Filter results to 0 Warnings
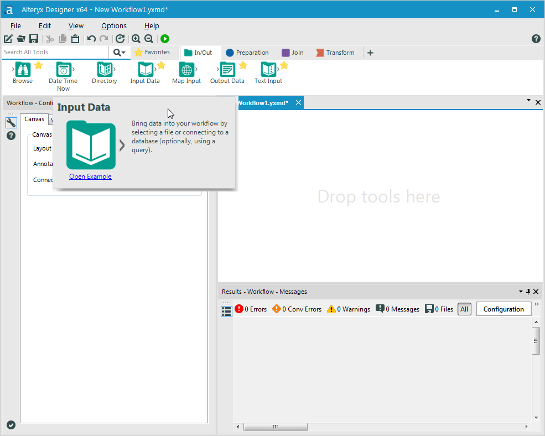545x436 pixels. tap(348, 309)
